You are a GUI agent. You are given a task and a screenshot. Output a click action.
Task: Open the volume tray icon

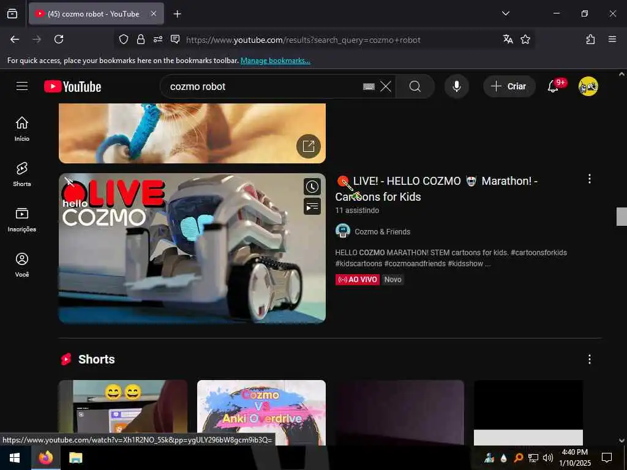(x=548, y=458)
